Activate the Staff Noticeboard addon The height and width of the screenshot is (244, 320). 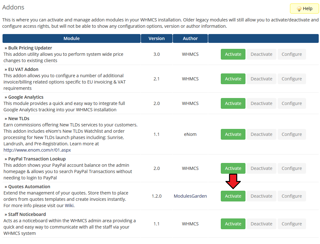(x=233, y=224)
